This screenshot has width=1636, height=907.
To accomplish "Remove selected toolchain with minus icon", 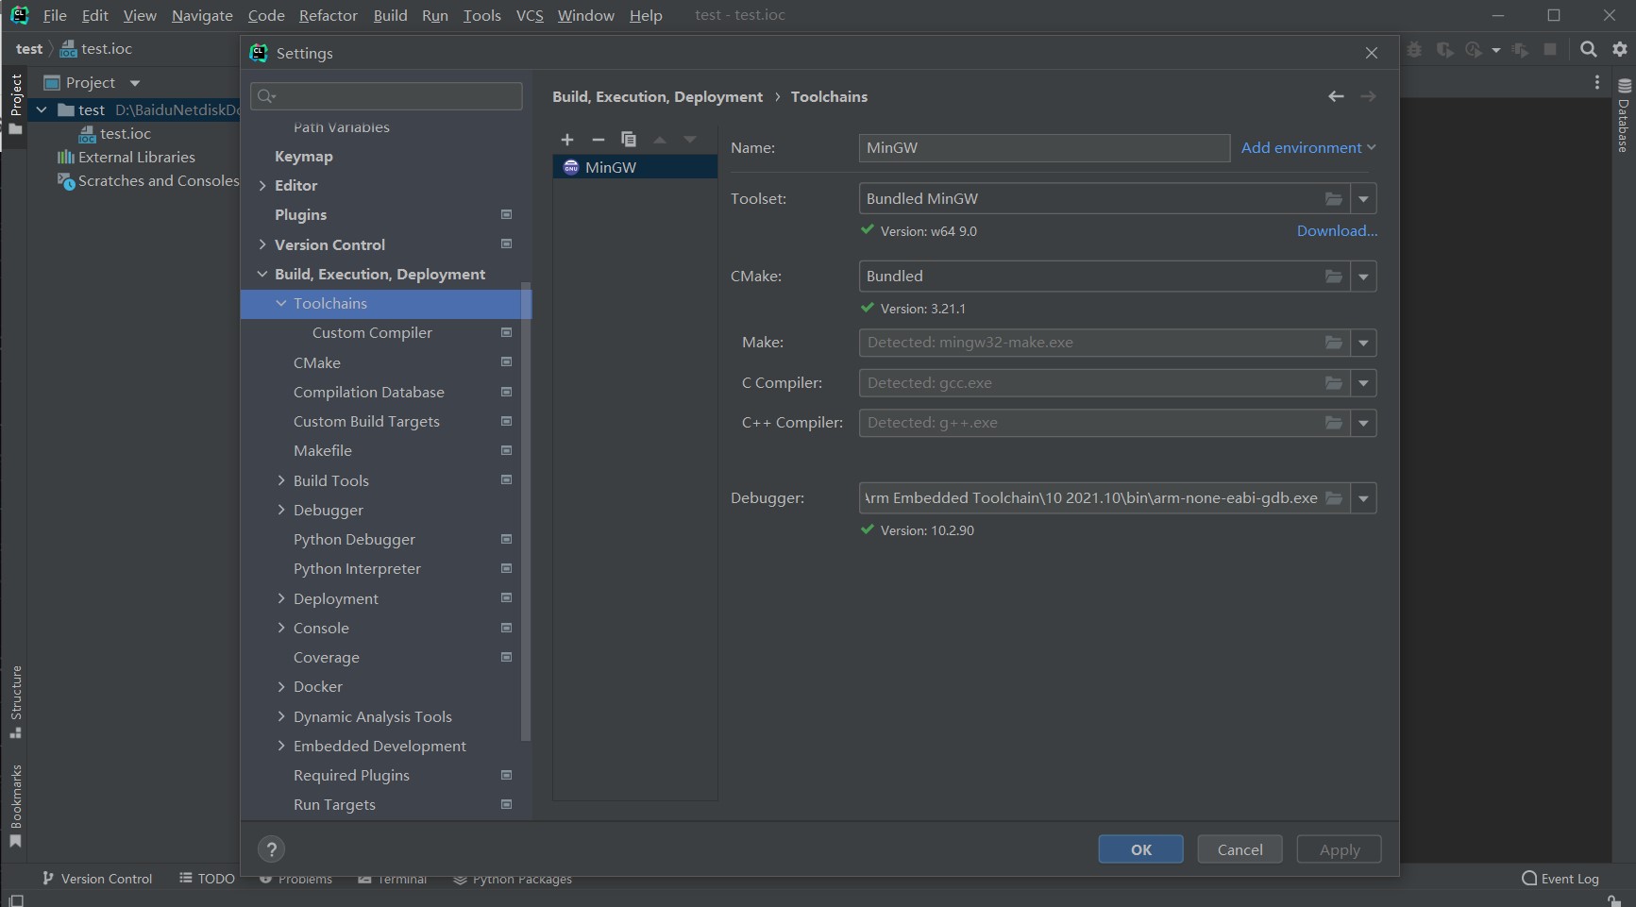I will (598, 140).
